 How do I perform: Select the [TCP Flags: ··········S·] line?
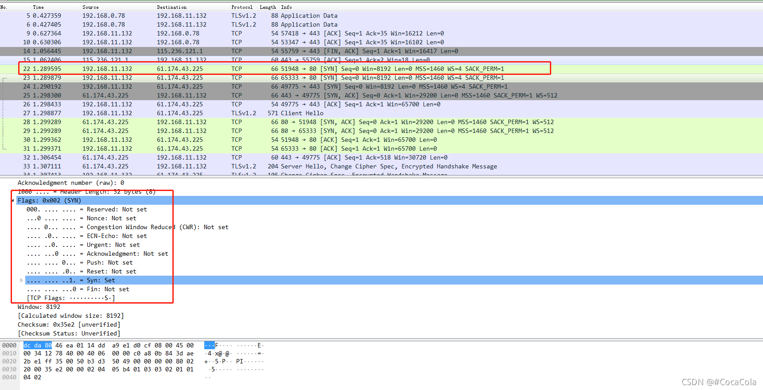point(70,298)
